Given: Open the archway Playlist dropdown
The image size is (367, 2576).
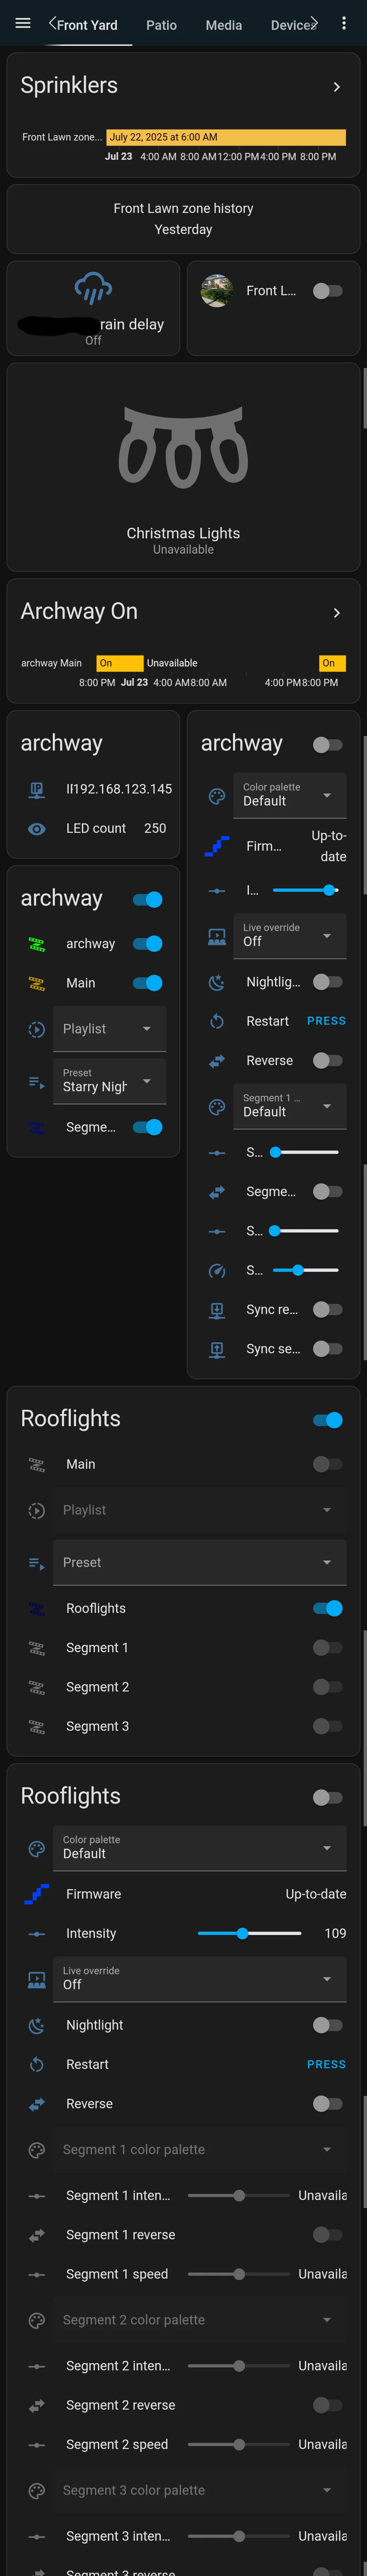Looking at the screenshot, I should [109, 1029].
